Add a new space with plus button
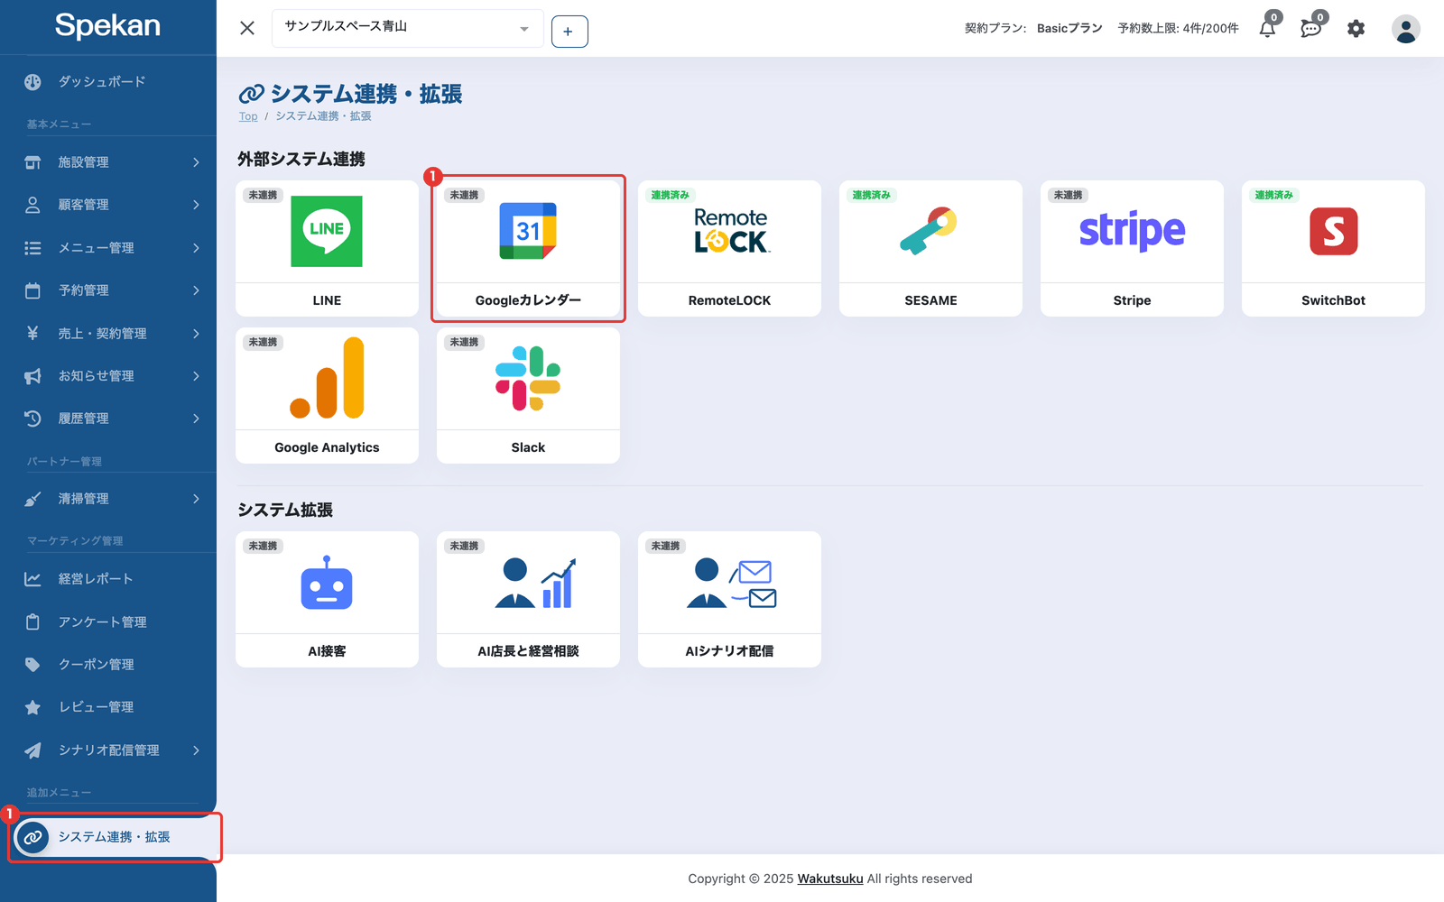 569,32
